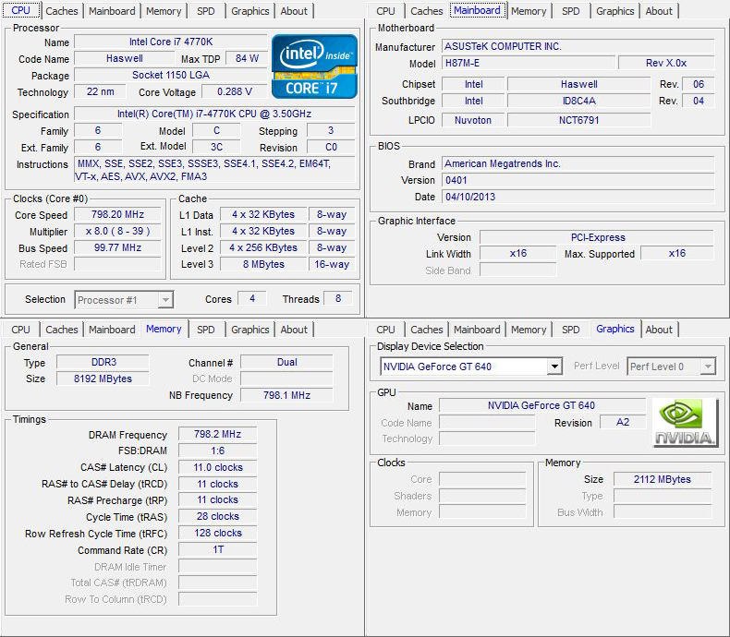Click the processor Specification text field
This screenshot has width=730, height=637.
[214, 114]
